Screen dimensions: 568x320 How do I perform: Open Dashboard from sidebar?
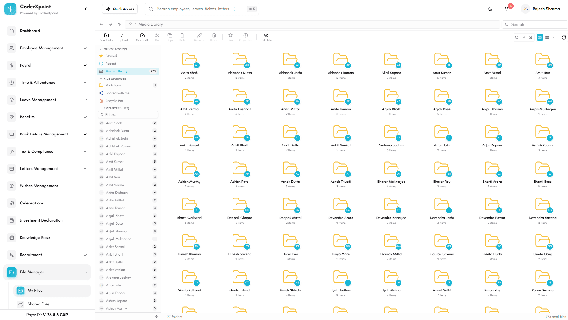(x=48, y=31)
